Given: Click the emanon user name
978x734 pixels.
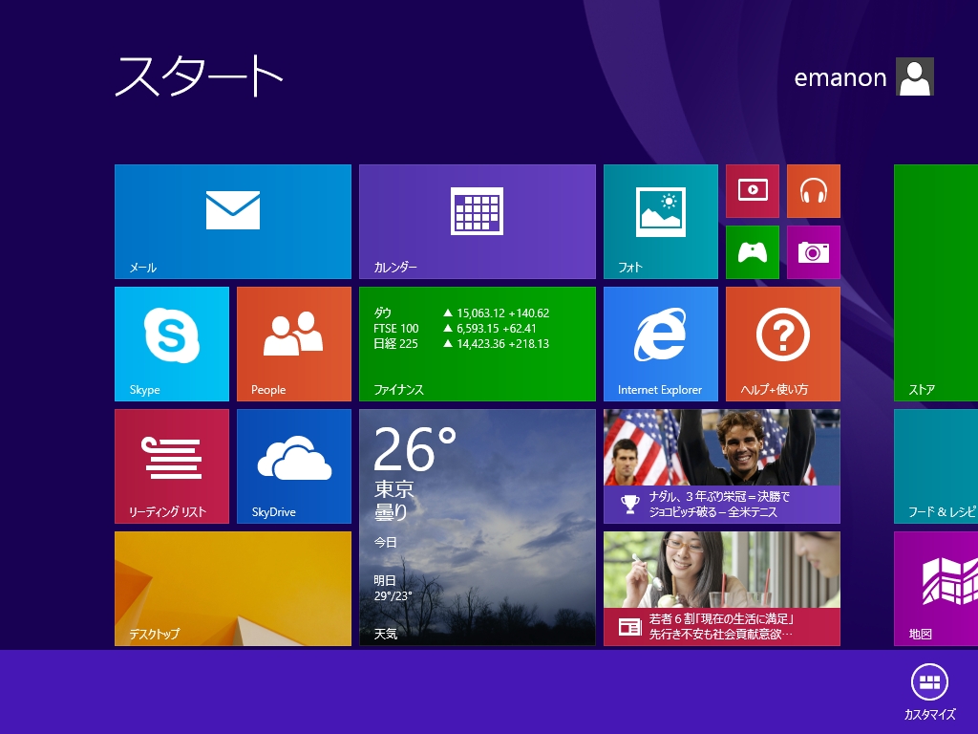Looking at the screenshot, I should coord(840,78).
